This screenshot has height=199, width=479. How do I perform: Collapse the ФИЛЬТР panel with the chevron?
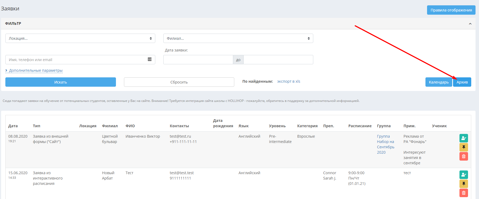tap(470, 24)
